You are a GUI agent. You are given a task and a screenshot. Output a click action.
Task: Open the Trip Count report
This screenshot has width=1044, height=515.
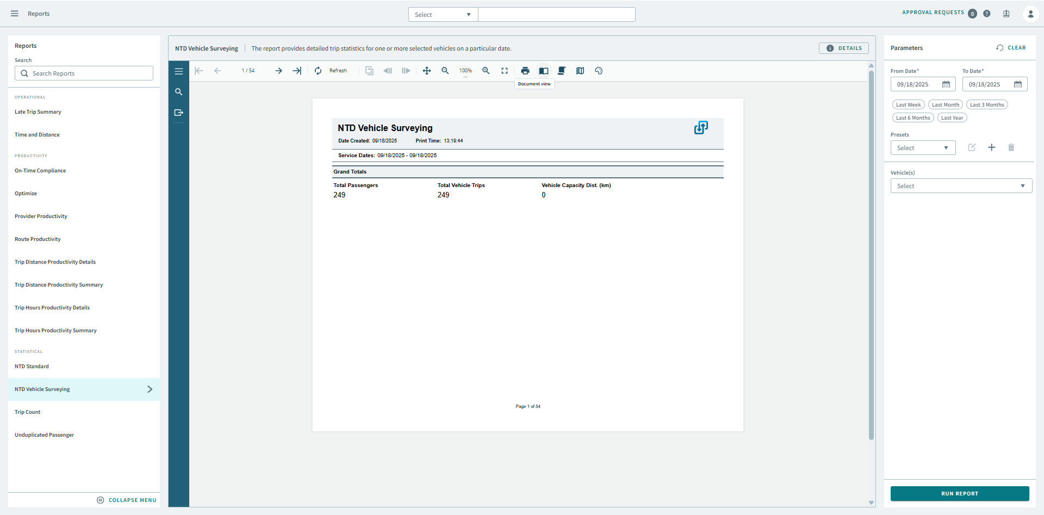[x=28, y=412]
